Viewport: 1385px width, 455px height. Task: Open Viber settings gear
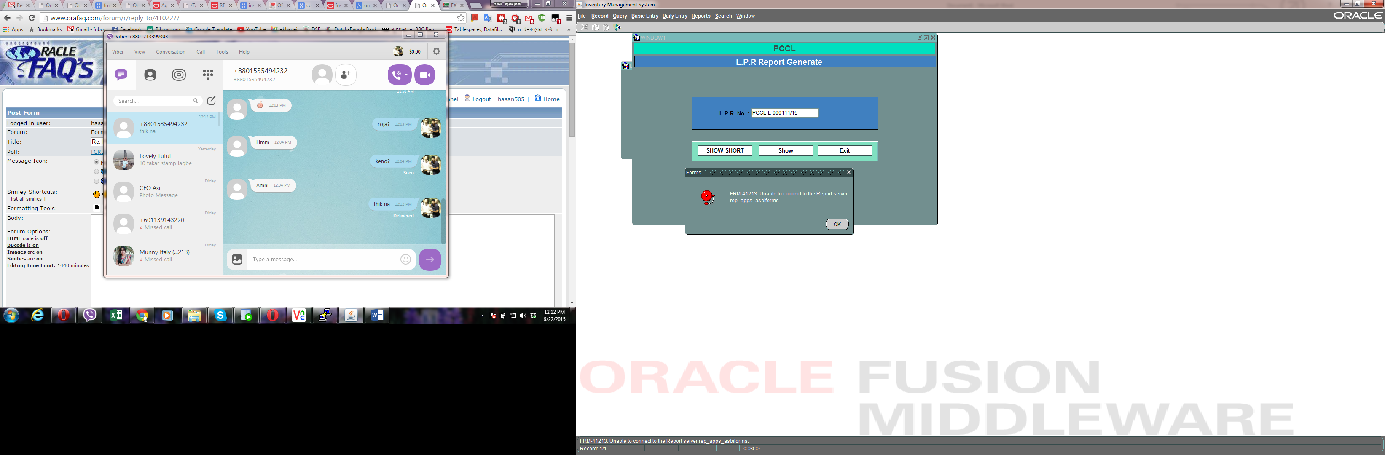coord(437,51)
